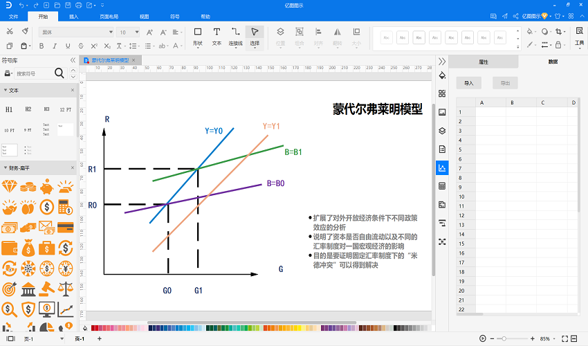Viewport: 588px width, 346px height.
Task: Open the font size dropdown
Action: point(136,32)
